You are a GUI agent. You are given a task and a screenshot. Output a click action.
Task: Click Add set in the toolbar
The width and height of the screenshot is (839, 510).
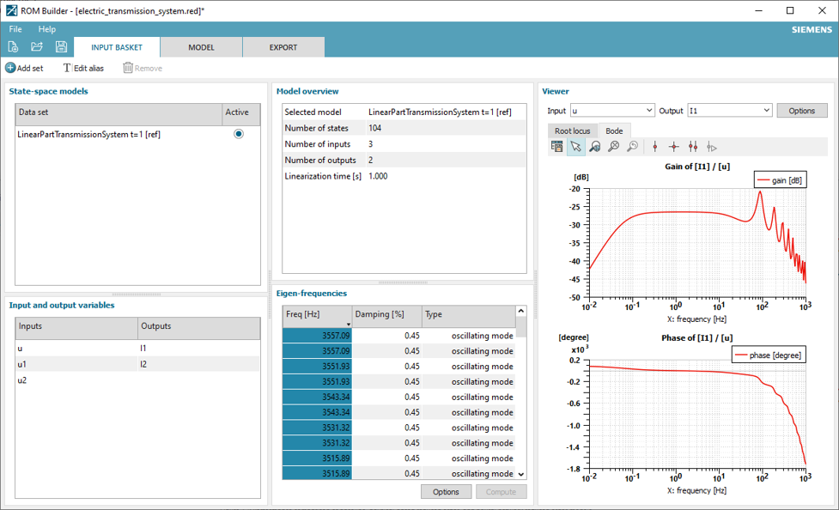tap(24, 68)
